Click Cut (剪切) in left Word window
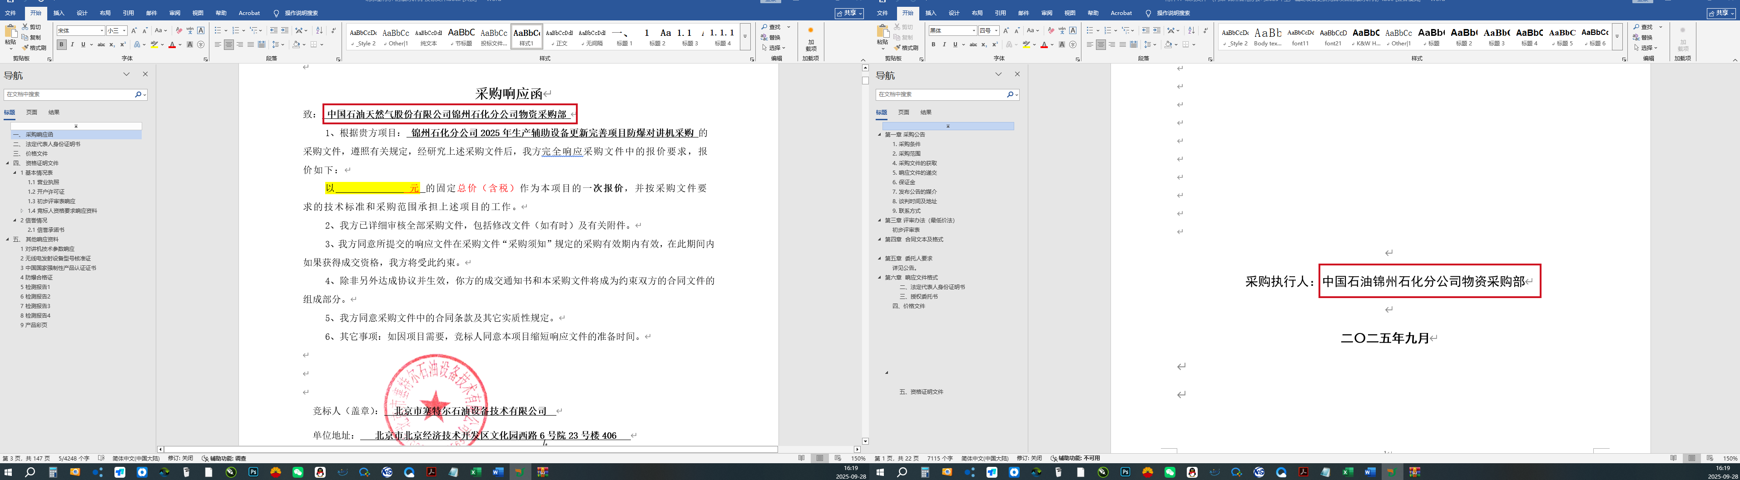The width and height of the screenshot is (1740, 480). (32, 27)
